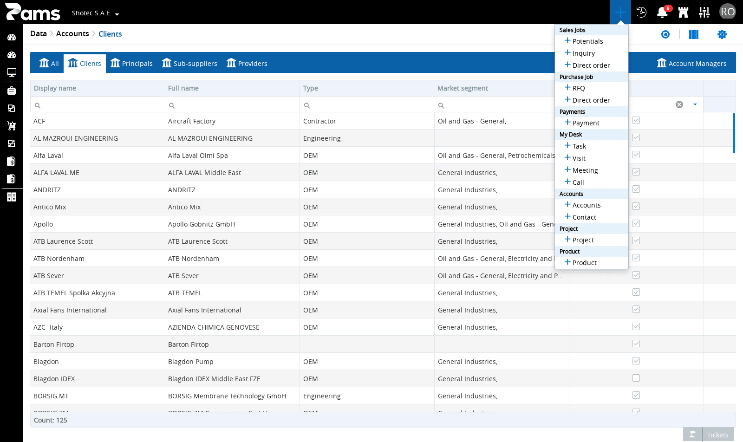Image resolution: width=743 pixels, height=442 pixels.
Task: Switch to the Sub-suppliers tab
Action: 189,64
